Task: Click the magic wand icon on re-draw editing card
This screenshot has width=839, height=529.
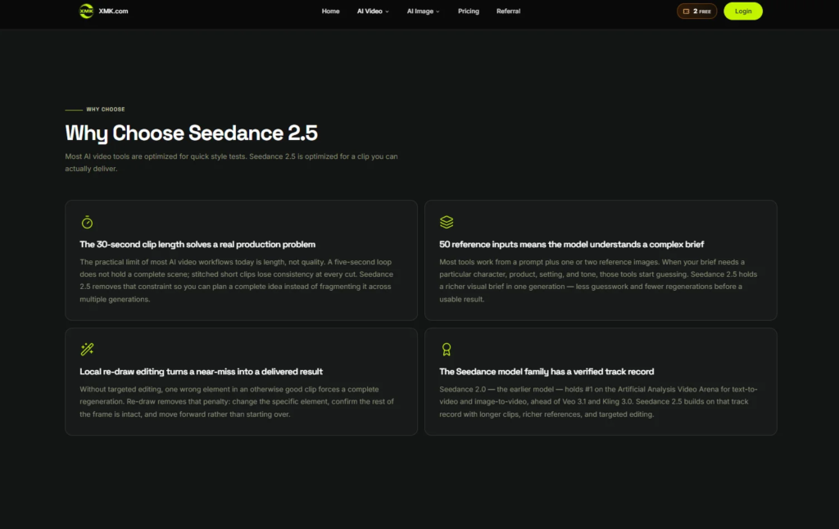Action: tap(87, 350)
